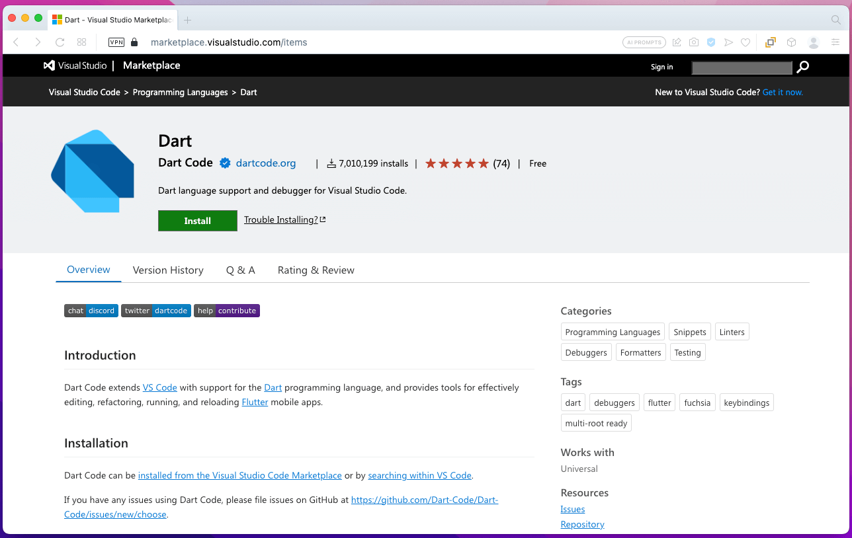Click the tab search icon in the tab bar
The image size is (852, 538).
click(835, 20)
